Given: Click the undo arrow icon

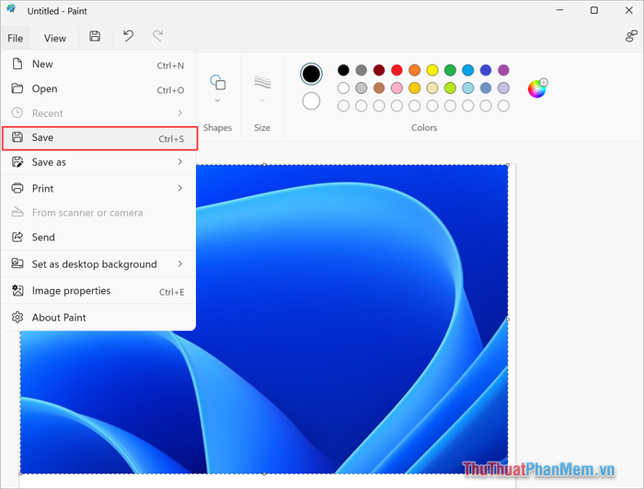Looking at the screenshot, I should tap(128, 36).
